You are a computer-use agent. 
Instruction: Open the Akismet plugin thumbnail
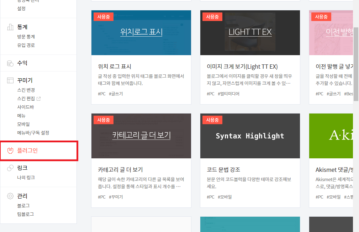tap(331, 136)
